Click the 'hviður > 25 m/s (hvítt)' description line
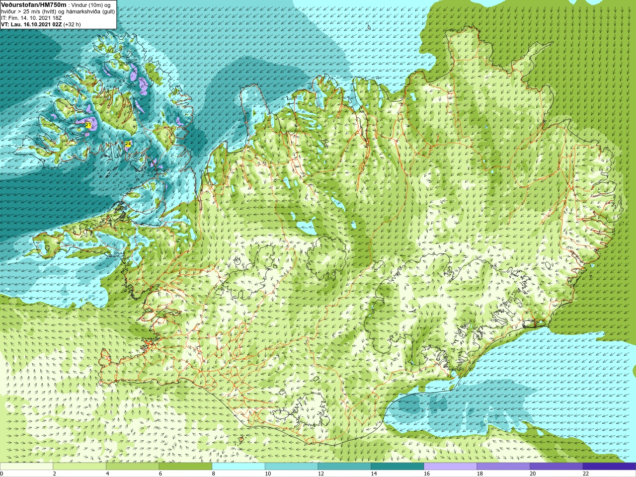The image size is (636, 477). coord(58,11)
